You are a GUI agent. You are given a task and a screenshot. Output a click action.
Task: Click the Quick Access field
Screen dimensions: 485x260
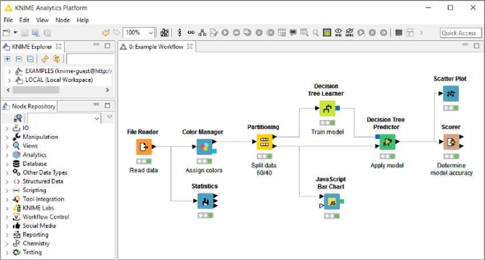(x=460, y=33)
